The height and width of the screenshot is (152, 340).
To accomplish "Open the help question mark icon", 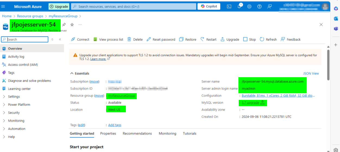I will click(259, 6).
